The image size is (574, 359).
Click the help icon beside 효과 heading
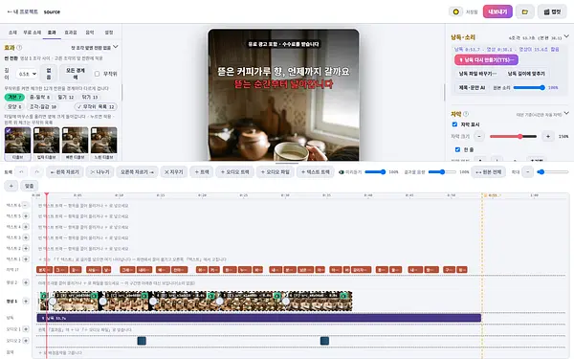click(x=19, y=48)
